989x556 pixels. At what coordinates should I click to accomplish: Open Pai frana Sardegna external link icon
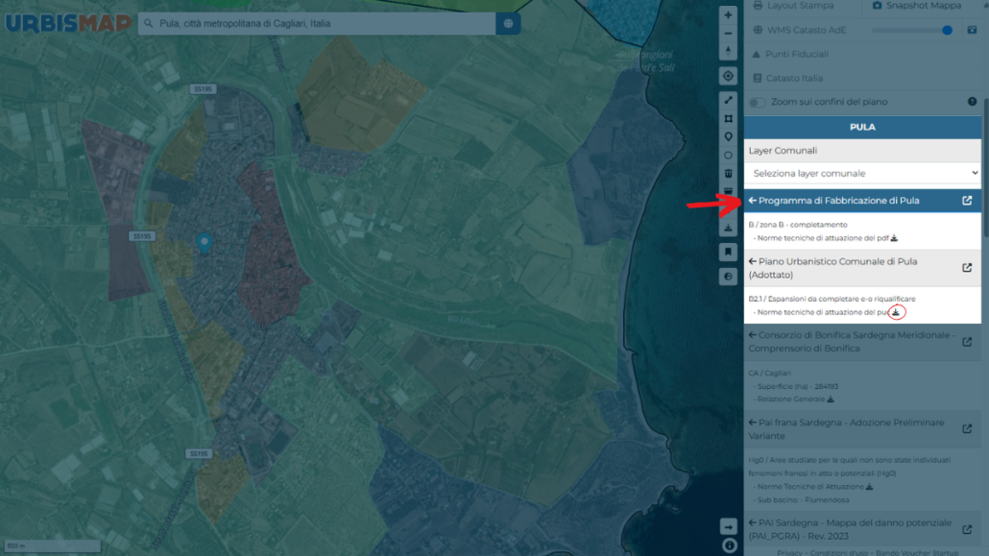(x=967, y=429)
